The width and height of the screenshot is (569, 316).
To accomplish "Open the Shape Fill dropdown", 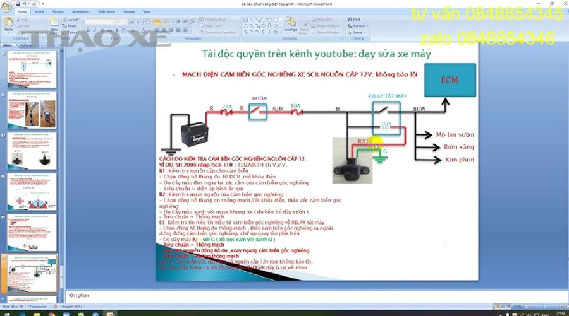I will pos(322,20).
